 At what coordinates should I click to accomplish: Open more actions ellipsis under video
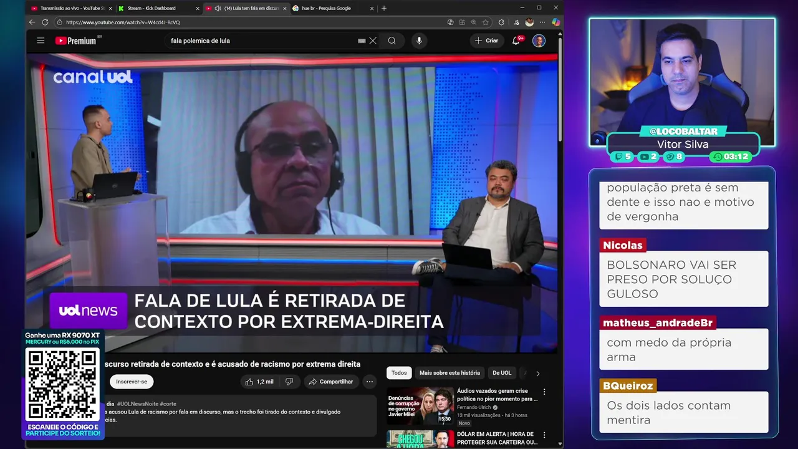click(x=370, y=382)
